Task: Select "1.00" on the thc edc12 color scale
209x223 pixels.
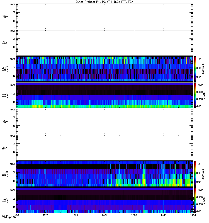Action: 199,164
